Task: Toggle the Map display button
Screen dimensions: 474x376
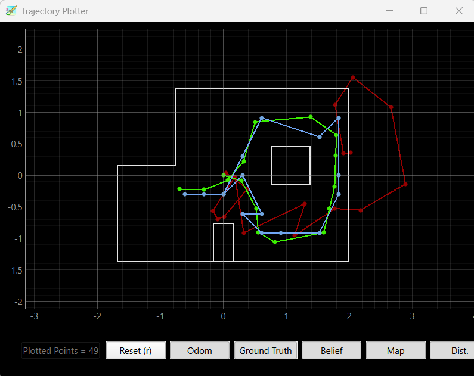Action: (396, 350)
